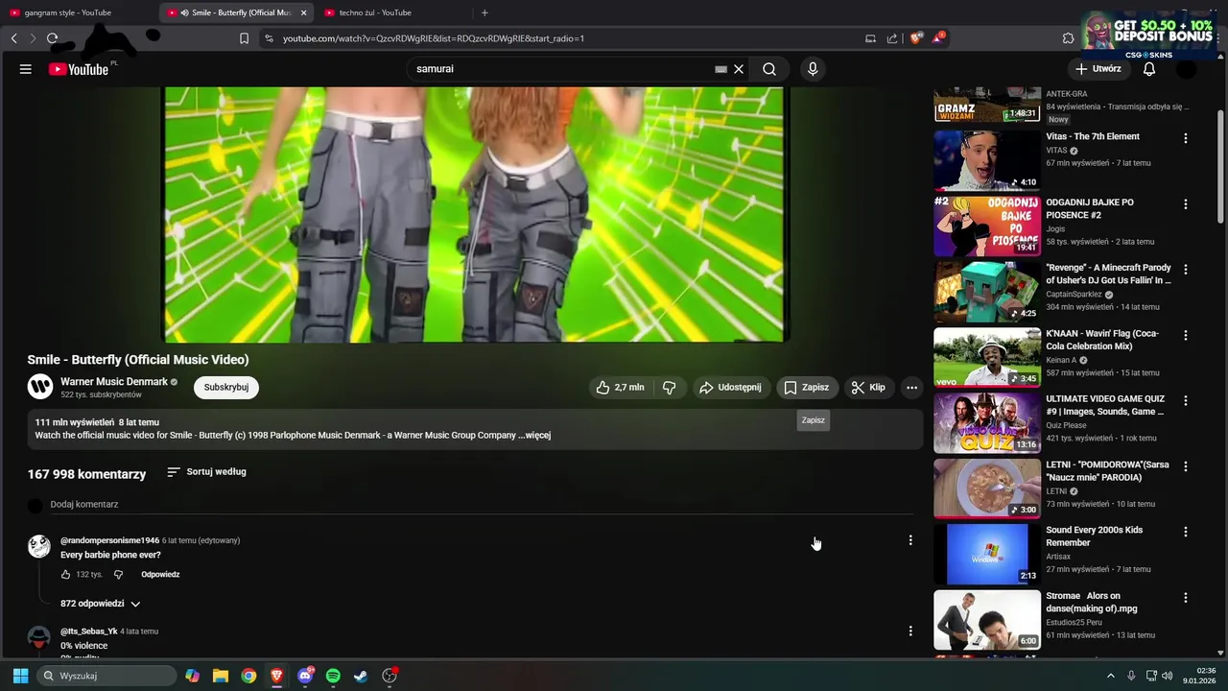Image resolution: width=1228 pixels, height=691 pixels.
Task: Go back with the browser back arrow
Action: 13,38
